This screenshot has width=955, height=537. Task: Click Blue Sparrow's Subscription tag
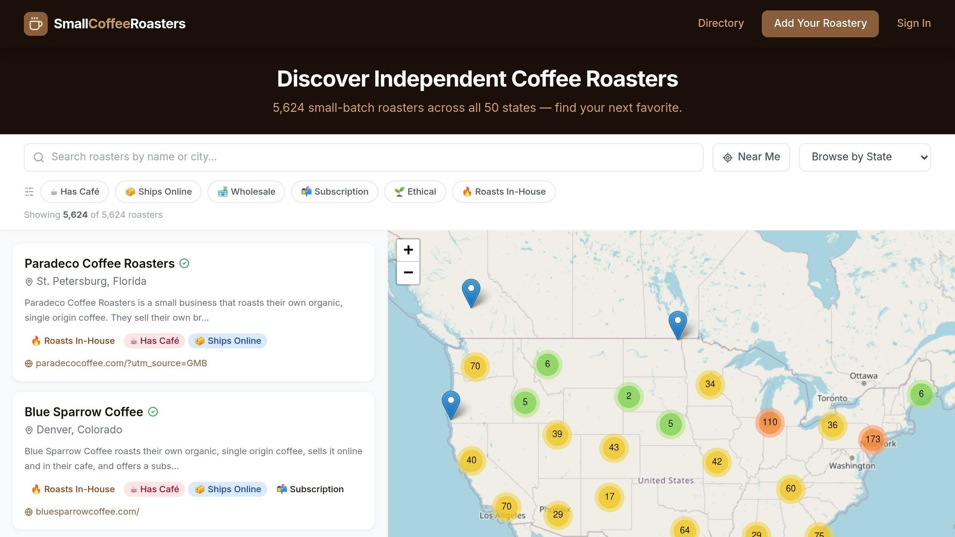(310, 489)
